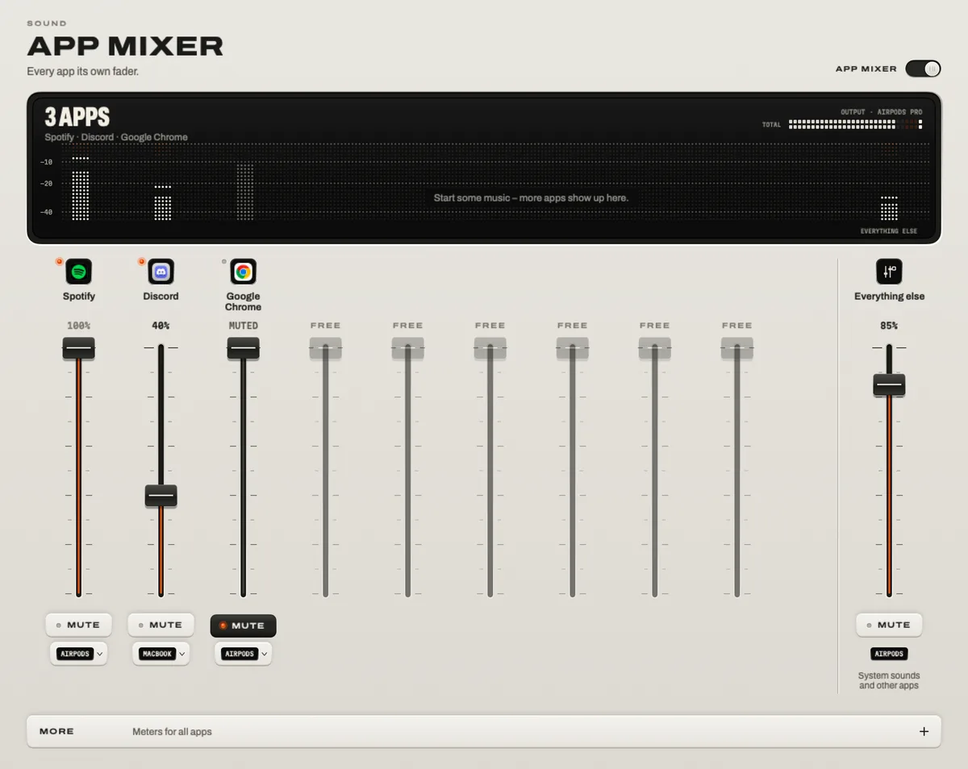
Task: Click the EVERYTHING ELSE label in the display
Action: pyautogui.click(x=889, y=231)
